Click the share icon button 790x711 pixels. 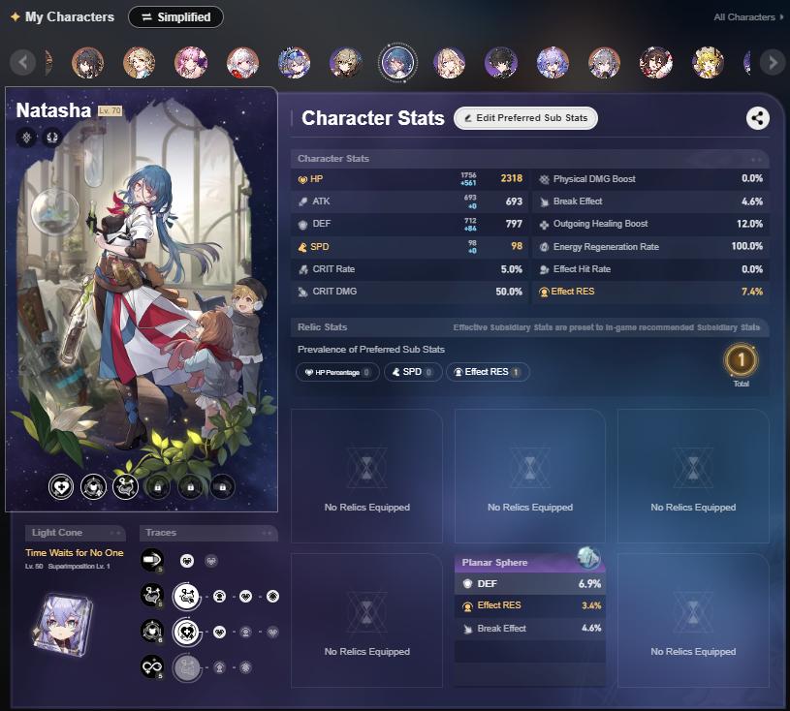[757, 118]
